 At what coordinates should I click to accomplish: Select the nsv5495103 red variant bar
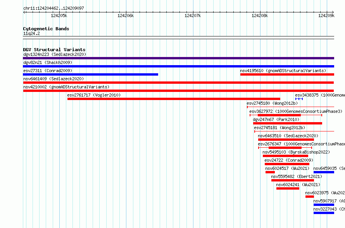pos(285,156)
